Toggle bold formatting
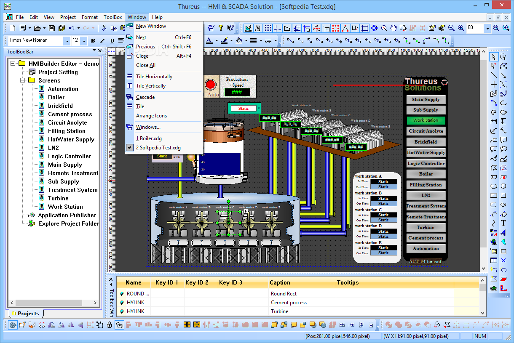Image resolution: width=514 pixels, height=343 pixels. (x=93, y=41)
